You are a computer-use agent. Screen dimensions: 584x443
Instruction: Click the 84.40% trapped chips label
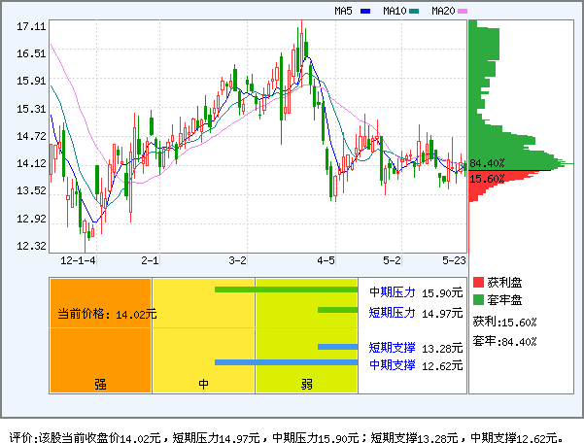pos(487,163)
